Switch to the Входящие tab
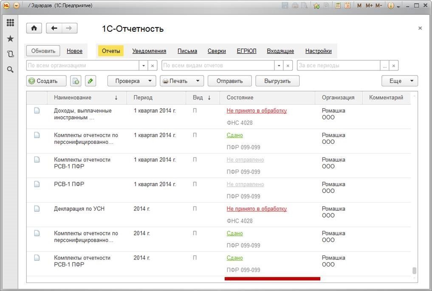The width and height of the screenshot is (432, 291). [x=280, y=51]
